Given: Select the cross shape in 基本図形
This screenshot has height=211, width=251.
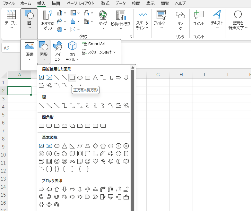Looking at the screenshot, I should pos(111,154).
